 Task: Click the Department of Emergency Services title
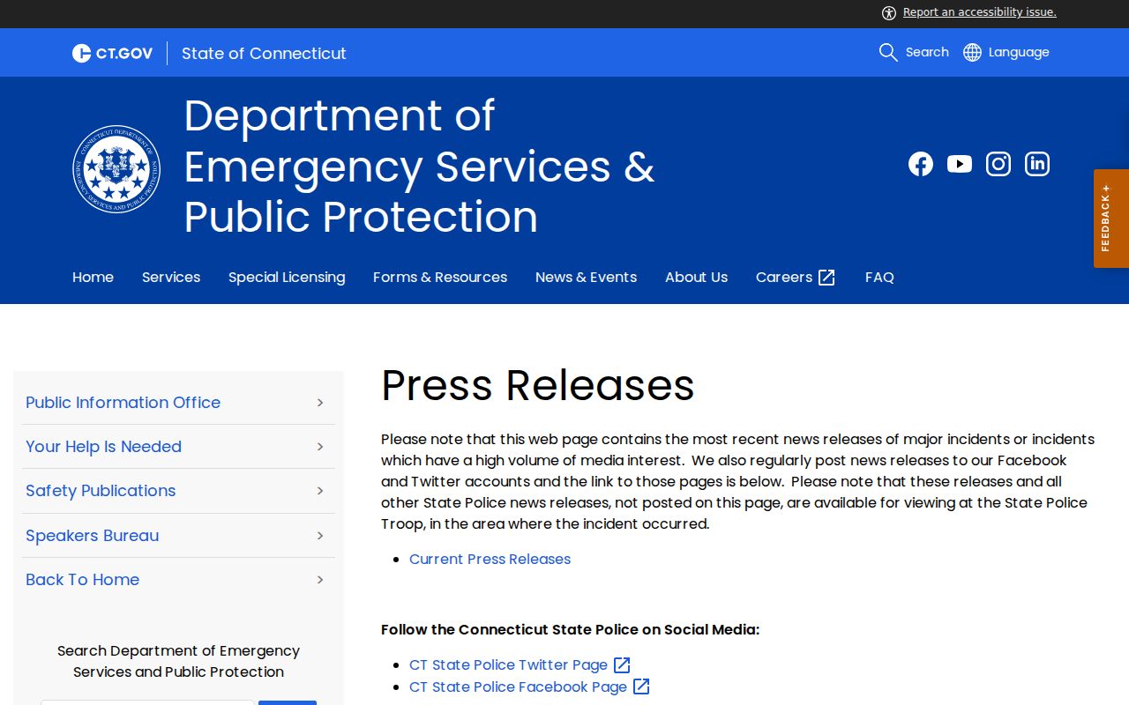click(x=419, y=167)
